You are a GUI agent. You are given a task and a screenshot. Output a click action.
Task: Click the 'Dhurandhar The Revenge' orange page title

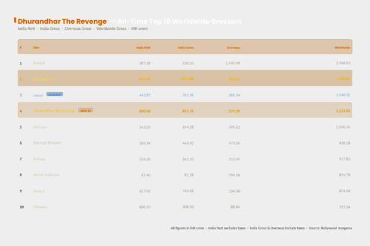coord(62,21)
